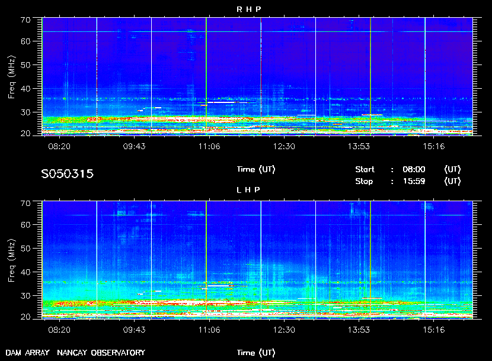Click the R H P panel title

point(248,9)
